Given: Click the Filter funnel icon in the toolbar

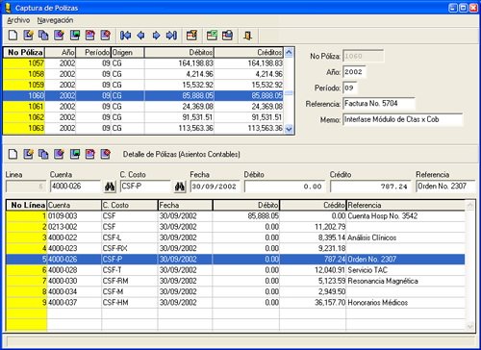Looking at the screenshot, I should click(x=191, y=35).
